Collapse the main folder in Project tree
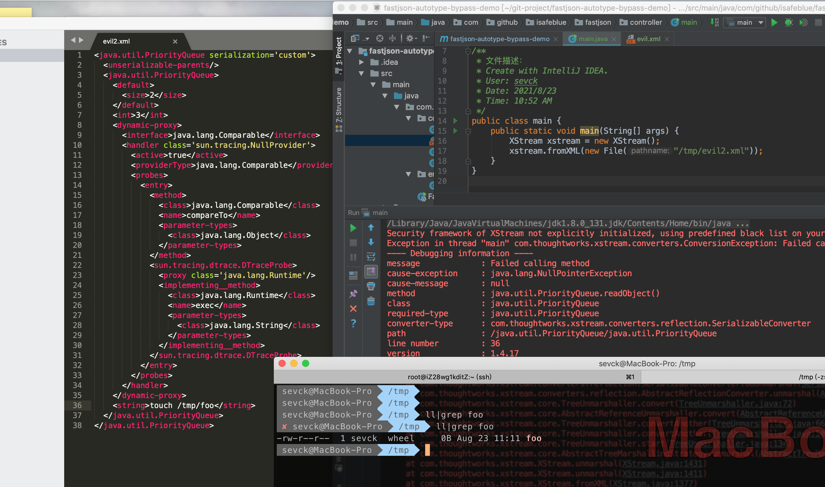The image size is (825, 487). pyautogui.click(x=373, y=84)
